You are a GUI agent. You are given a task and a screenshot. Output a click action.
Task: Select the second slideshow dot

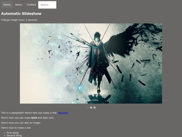(x=91, y=108)
